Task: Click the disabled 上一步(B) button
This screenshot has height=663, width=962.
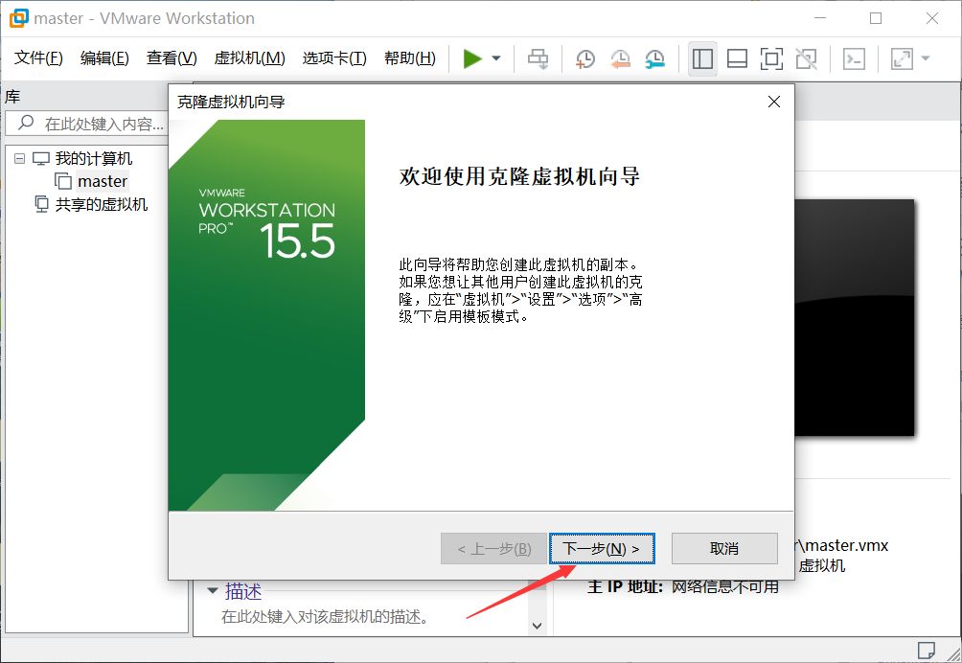Action: pos(493,548)
